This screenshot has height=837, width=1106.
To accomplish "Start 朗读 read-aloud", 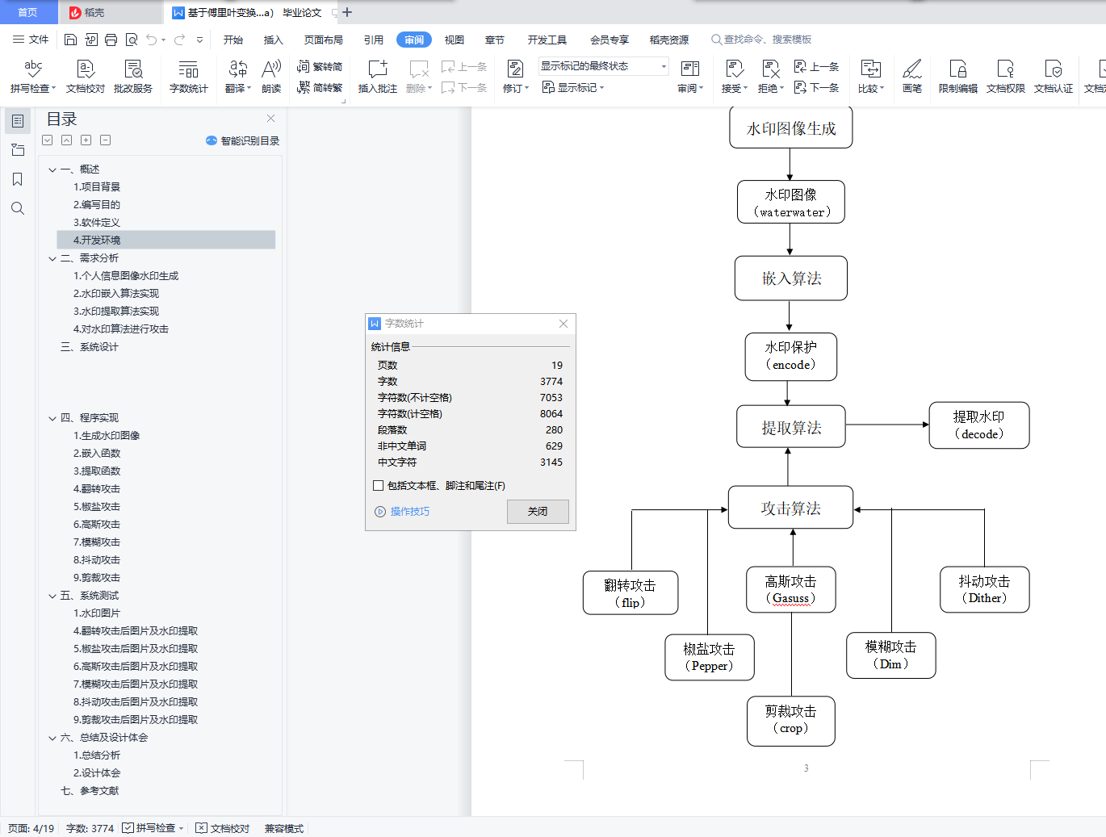I will (x=271, y=77).
